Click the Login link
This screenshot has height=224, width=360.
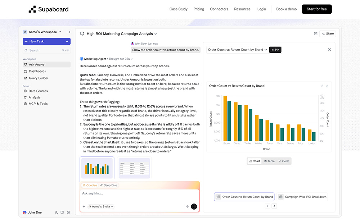coord(261,9)
